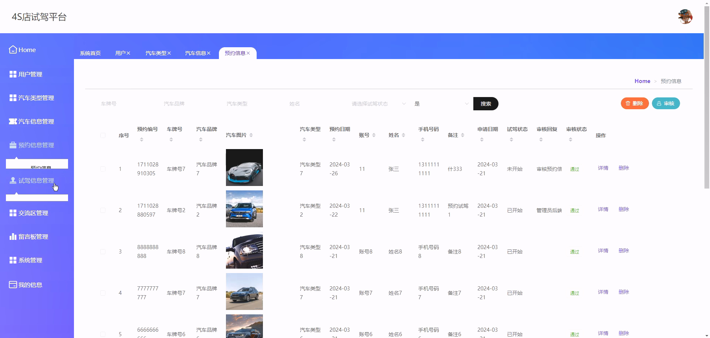Check the select-all checkbox in the table header
Viewport: 710px width, 338px height.
103,135
